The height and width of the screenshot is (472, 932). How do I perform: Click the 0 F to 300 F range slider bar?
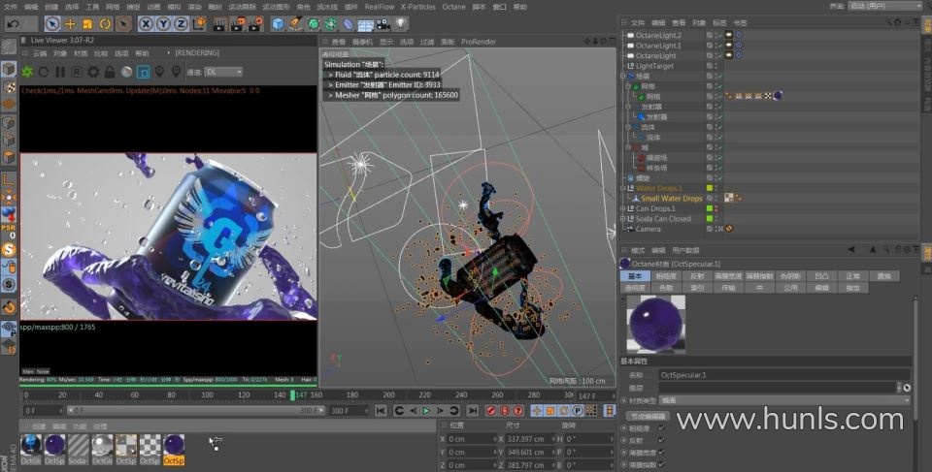click(x=195, y=410)
